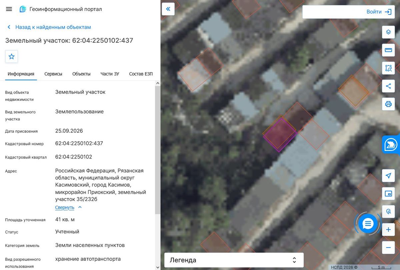
Task: Switch to the Информация tab
Action: point(21,74)
